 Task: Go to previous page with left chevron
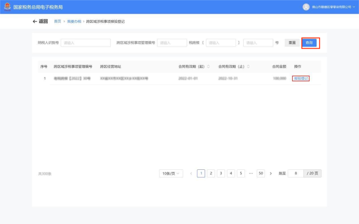point(191,173)
